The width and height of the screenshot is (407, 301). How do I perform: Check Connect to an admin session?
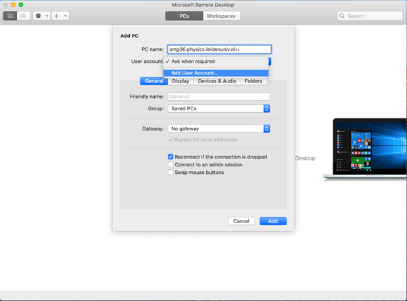click(x=171, y=164)
